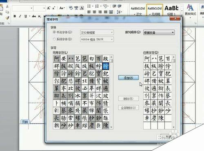204x151 pixels.
Task: Click the Format Painter brush icon
Action: 7,18
